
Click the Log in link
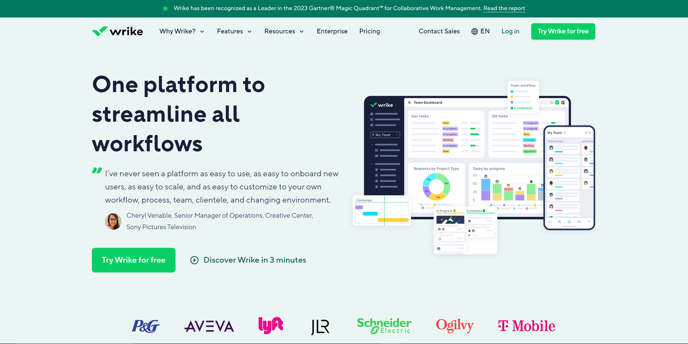coord(510,31)
